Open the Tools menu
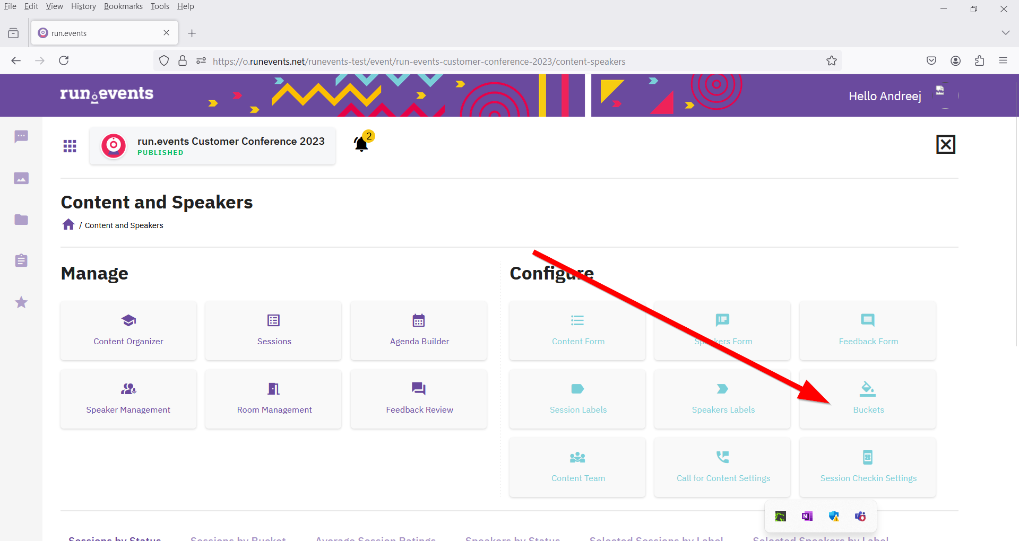This screenshot has width=1019, height=541. click(160, 6)
